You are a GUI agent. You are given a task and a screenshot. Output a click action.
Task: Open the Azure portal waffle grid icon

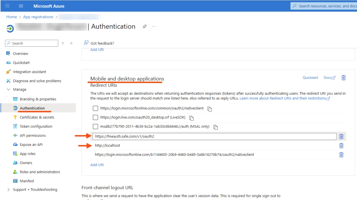coord(7,6)
